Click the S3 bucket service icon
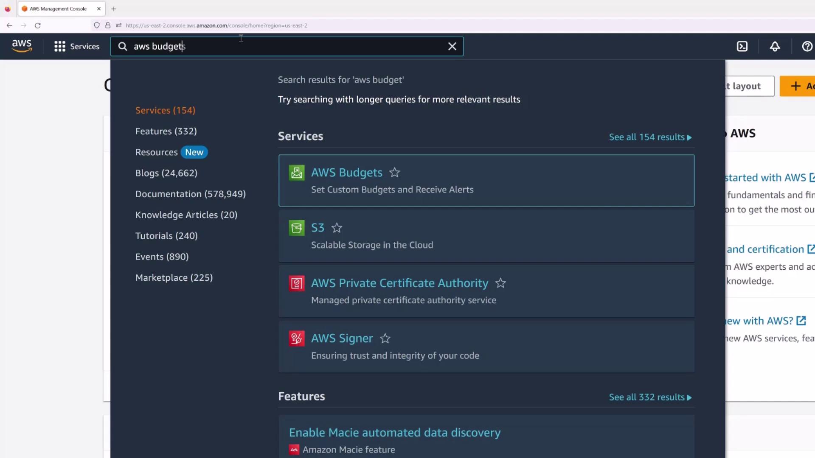The height and width of the screenshot is (458, 815). pyautogui.click(x=296, y=228)
